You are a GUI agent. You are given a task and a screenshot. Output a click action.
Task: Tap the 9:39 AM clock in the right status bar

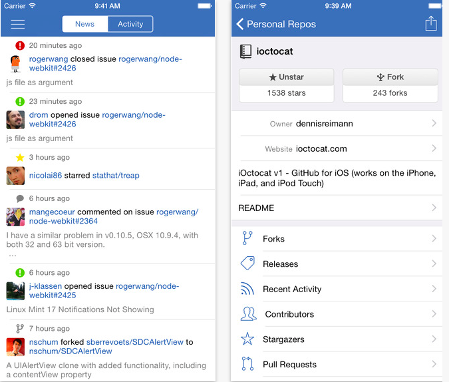click(338, 6)
